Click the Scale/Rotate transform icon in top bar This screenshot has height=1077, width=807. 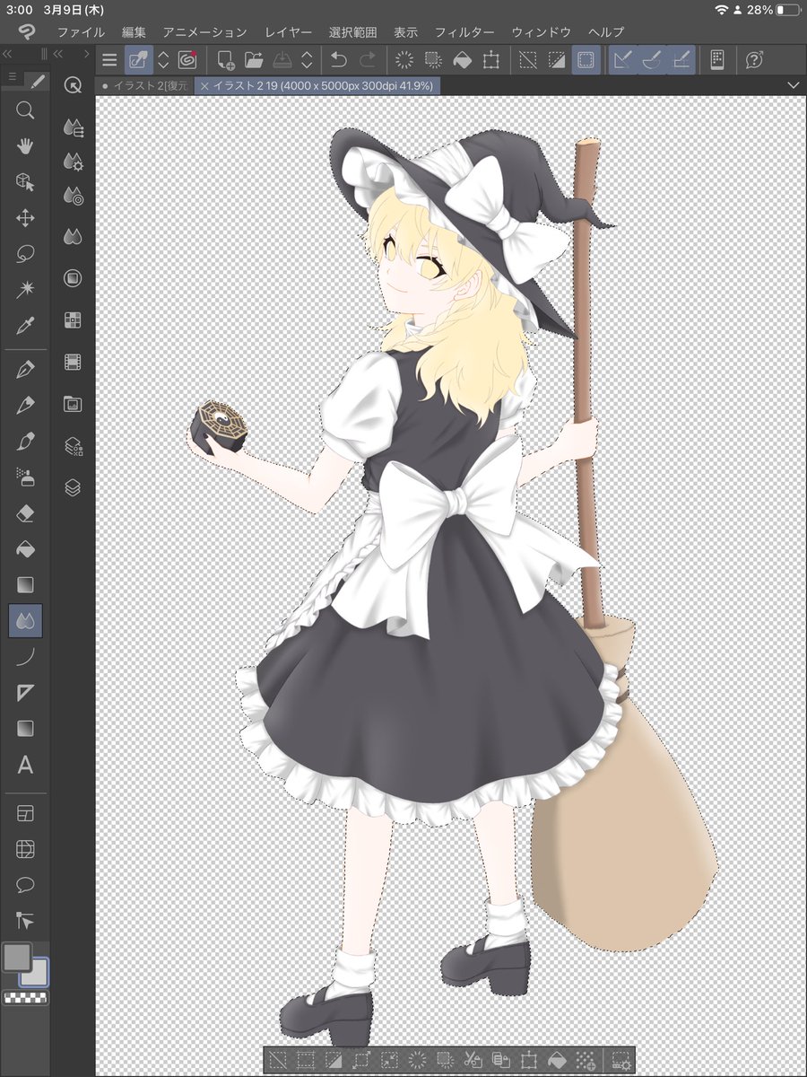(x=490, y=60)
